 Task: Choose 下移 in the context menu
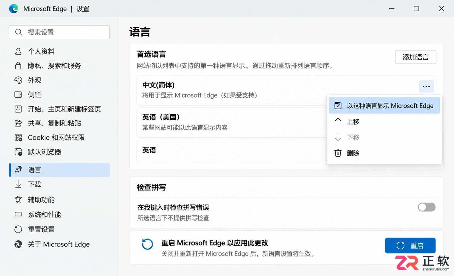click(384, 137)
